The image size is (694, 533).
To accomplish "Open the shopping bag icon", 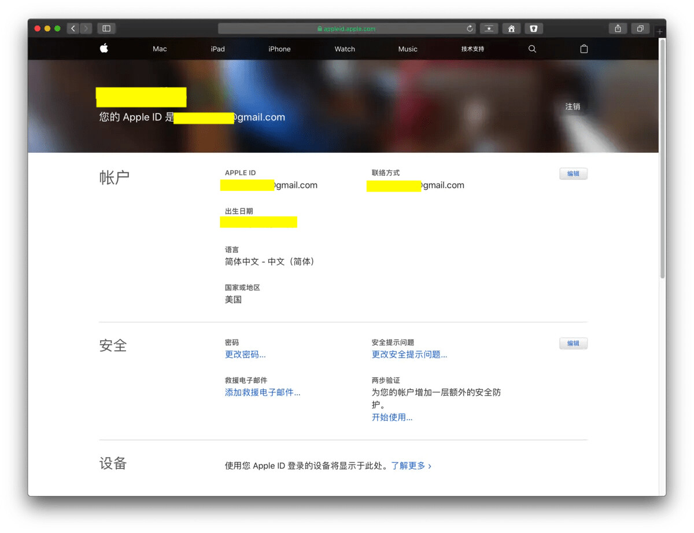I will tap(584, 49).
